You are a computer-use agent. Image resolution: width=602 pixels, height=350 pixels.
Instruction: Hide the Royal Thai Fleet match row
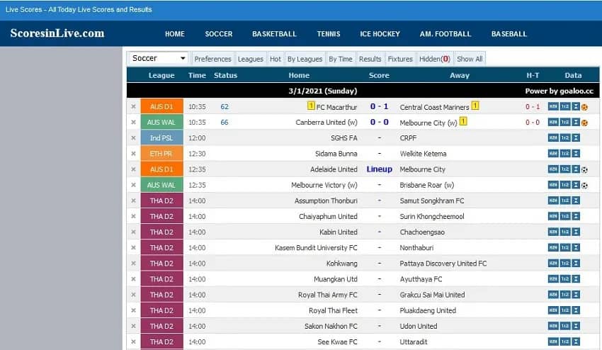(133, 310)
